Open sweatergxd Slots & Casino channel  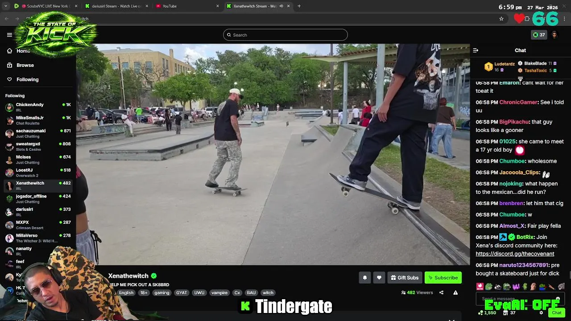tap(38, 146)
